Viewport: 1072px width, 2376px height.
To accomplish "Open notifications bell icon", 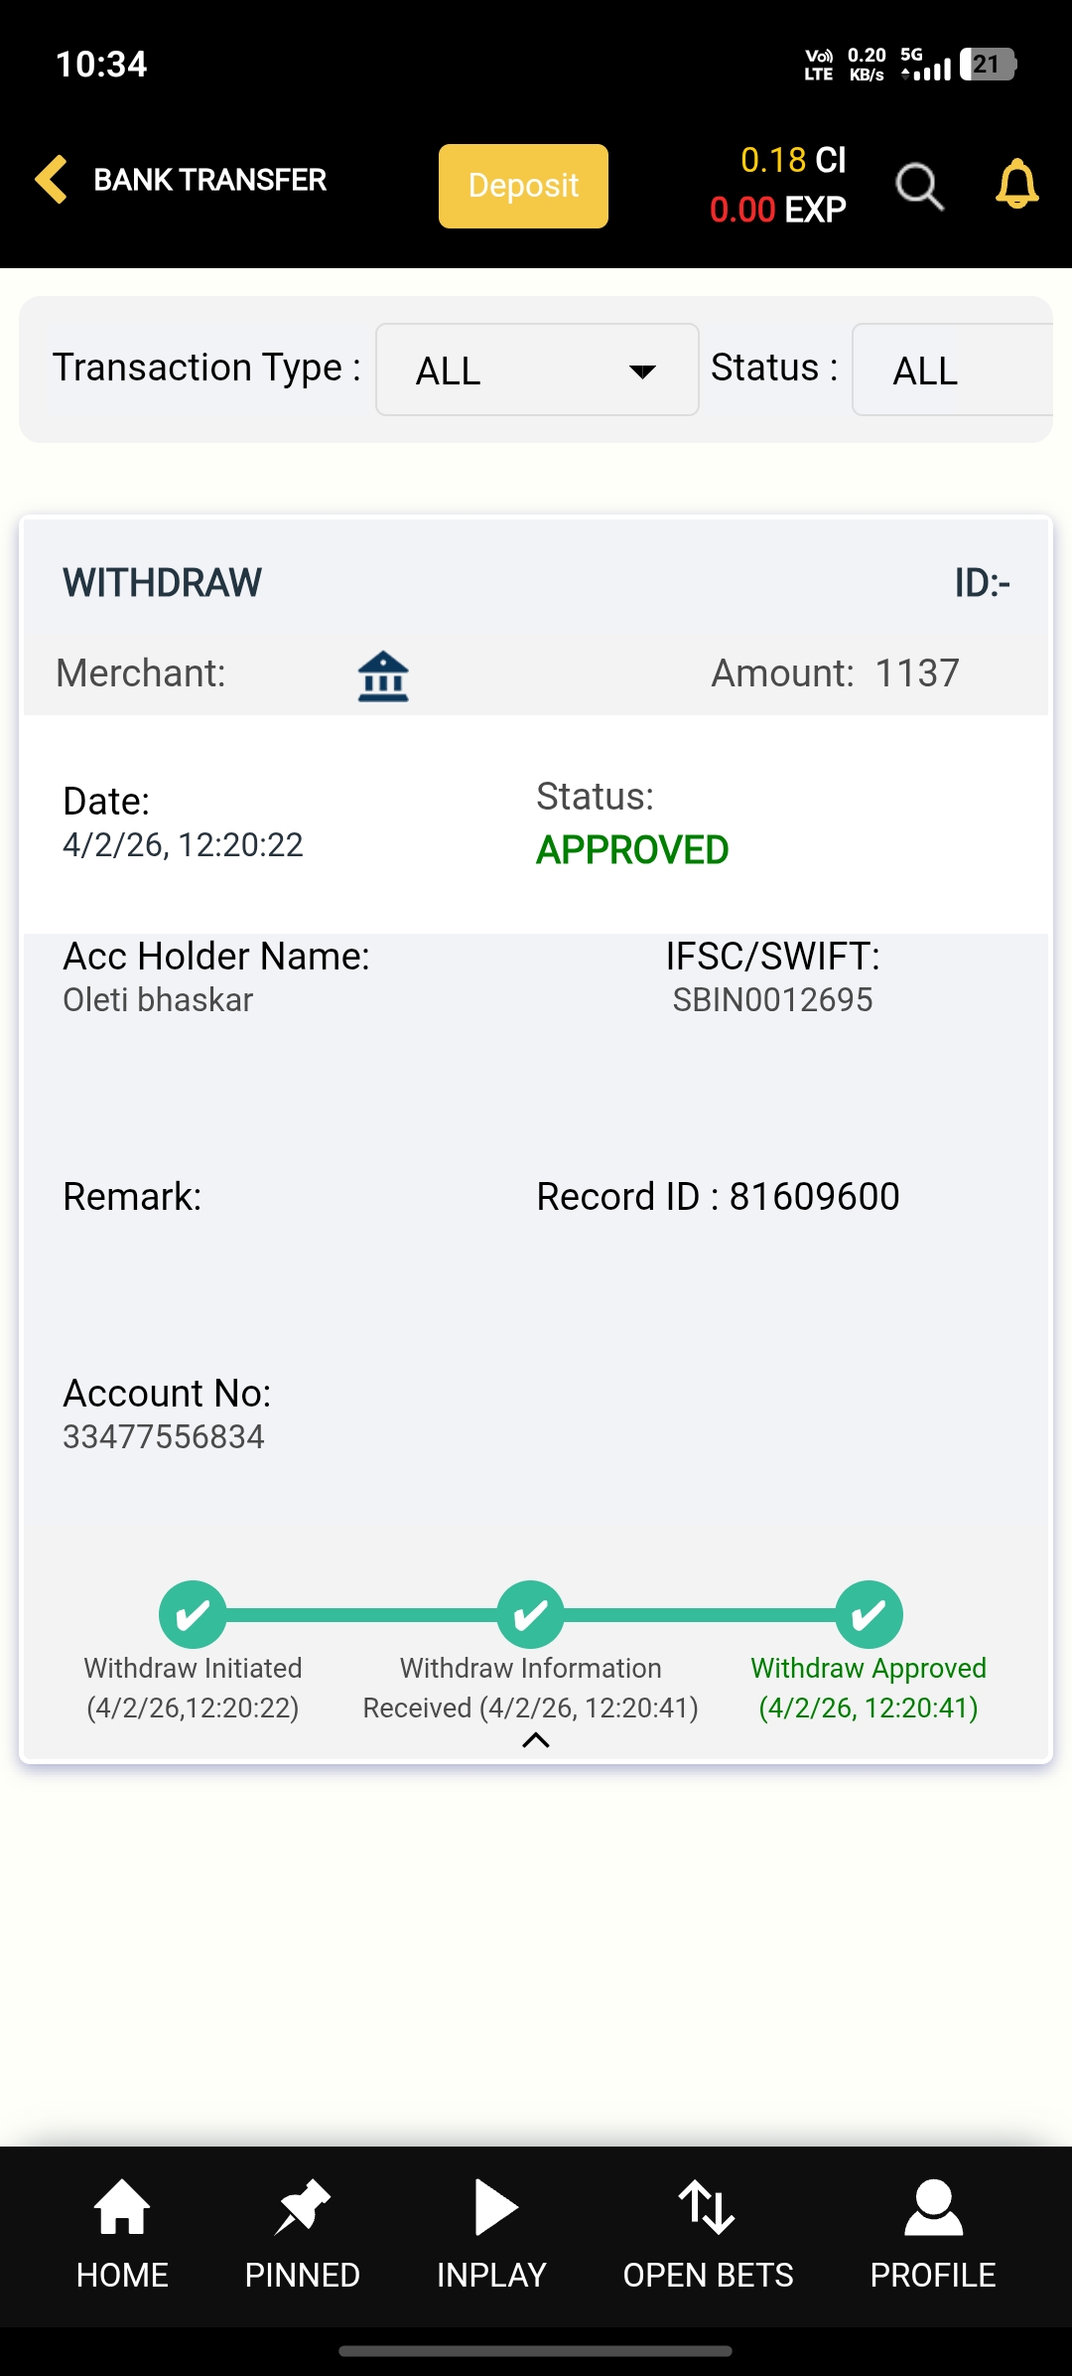I will click(x=1016, y=185).
